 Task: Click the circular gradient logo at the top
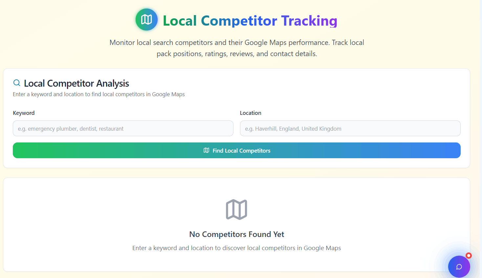(146, 19)
